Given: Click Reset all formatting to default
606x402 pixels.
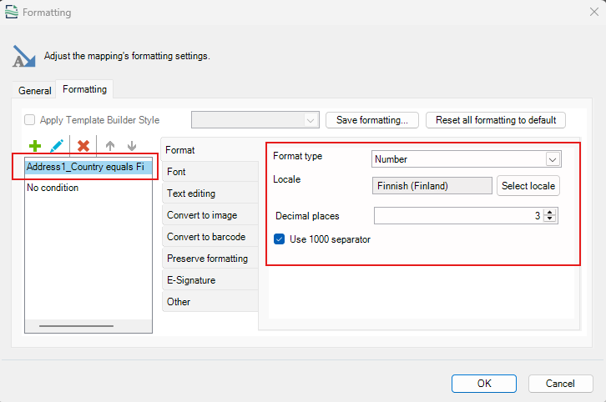Looking at the screenshot, I should [x=496, y=120].
